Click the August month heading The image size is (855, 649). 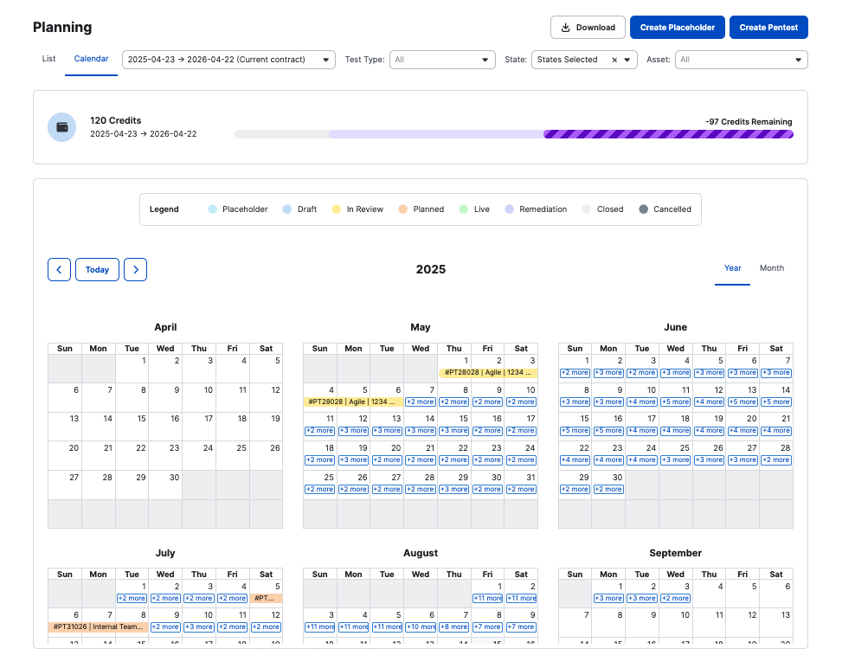[421, 553]
